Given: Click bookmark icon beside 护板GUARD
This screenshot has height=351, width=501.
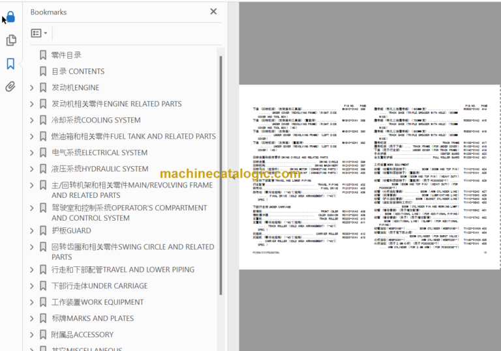Looking at the screenshot, I should [x=43, y=231].
